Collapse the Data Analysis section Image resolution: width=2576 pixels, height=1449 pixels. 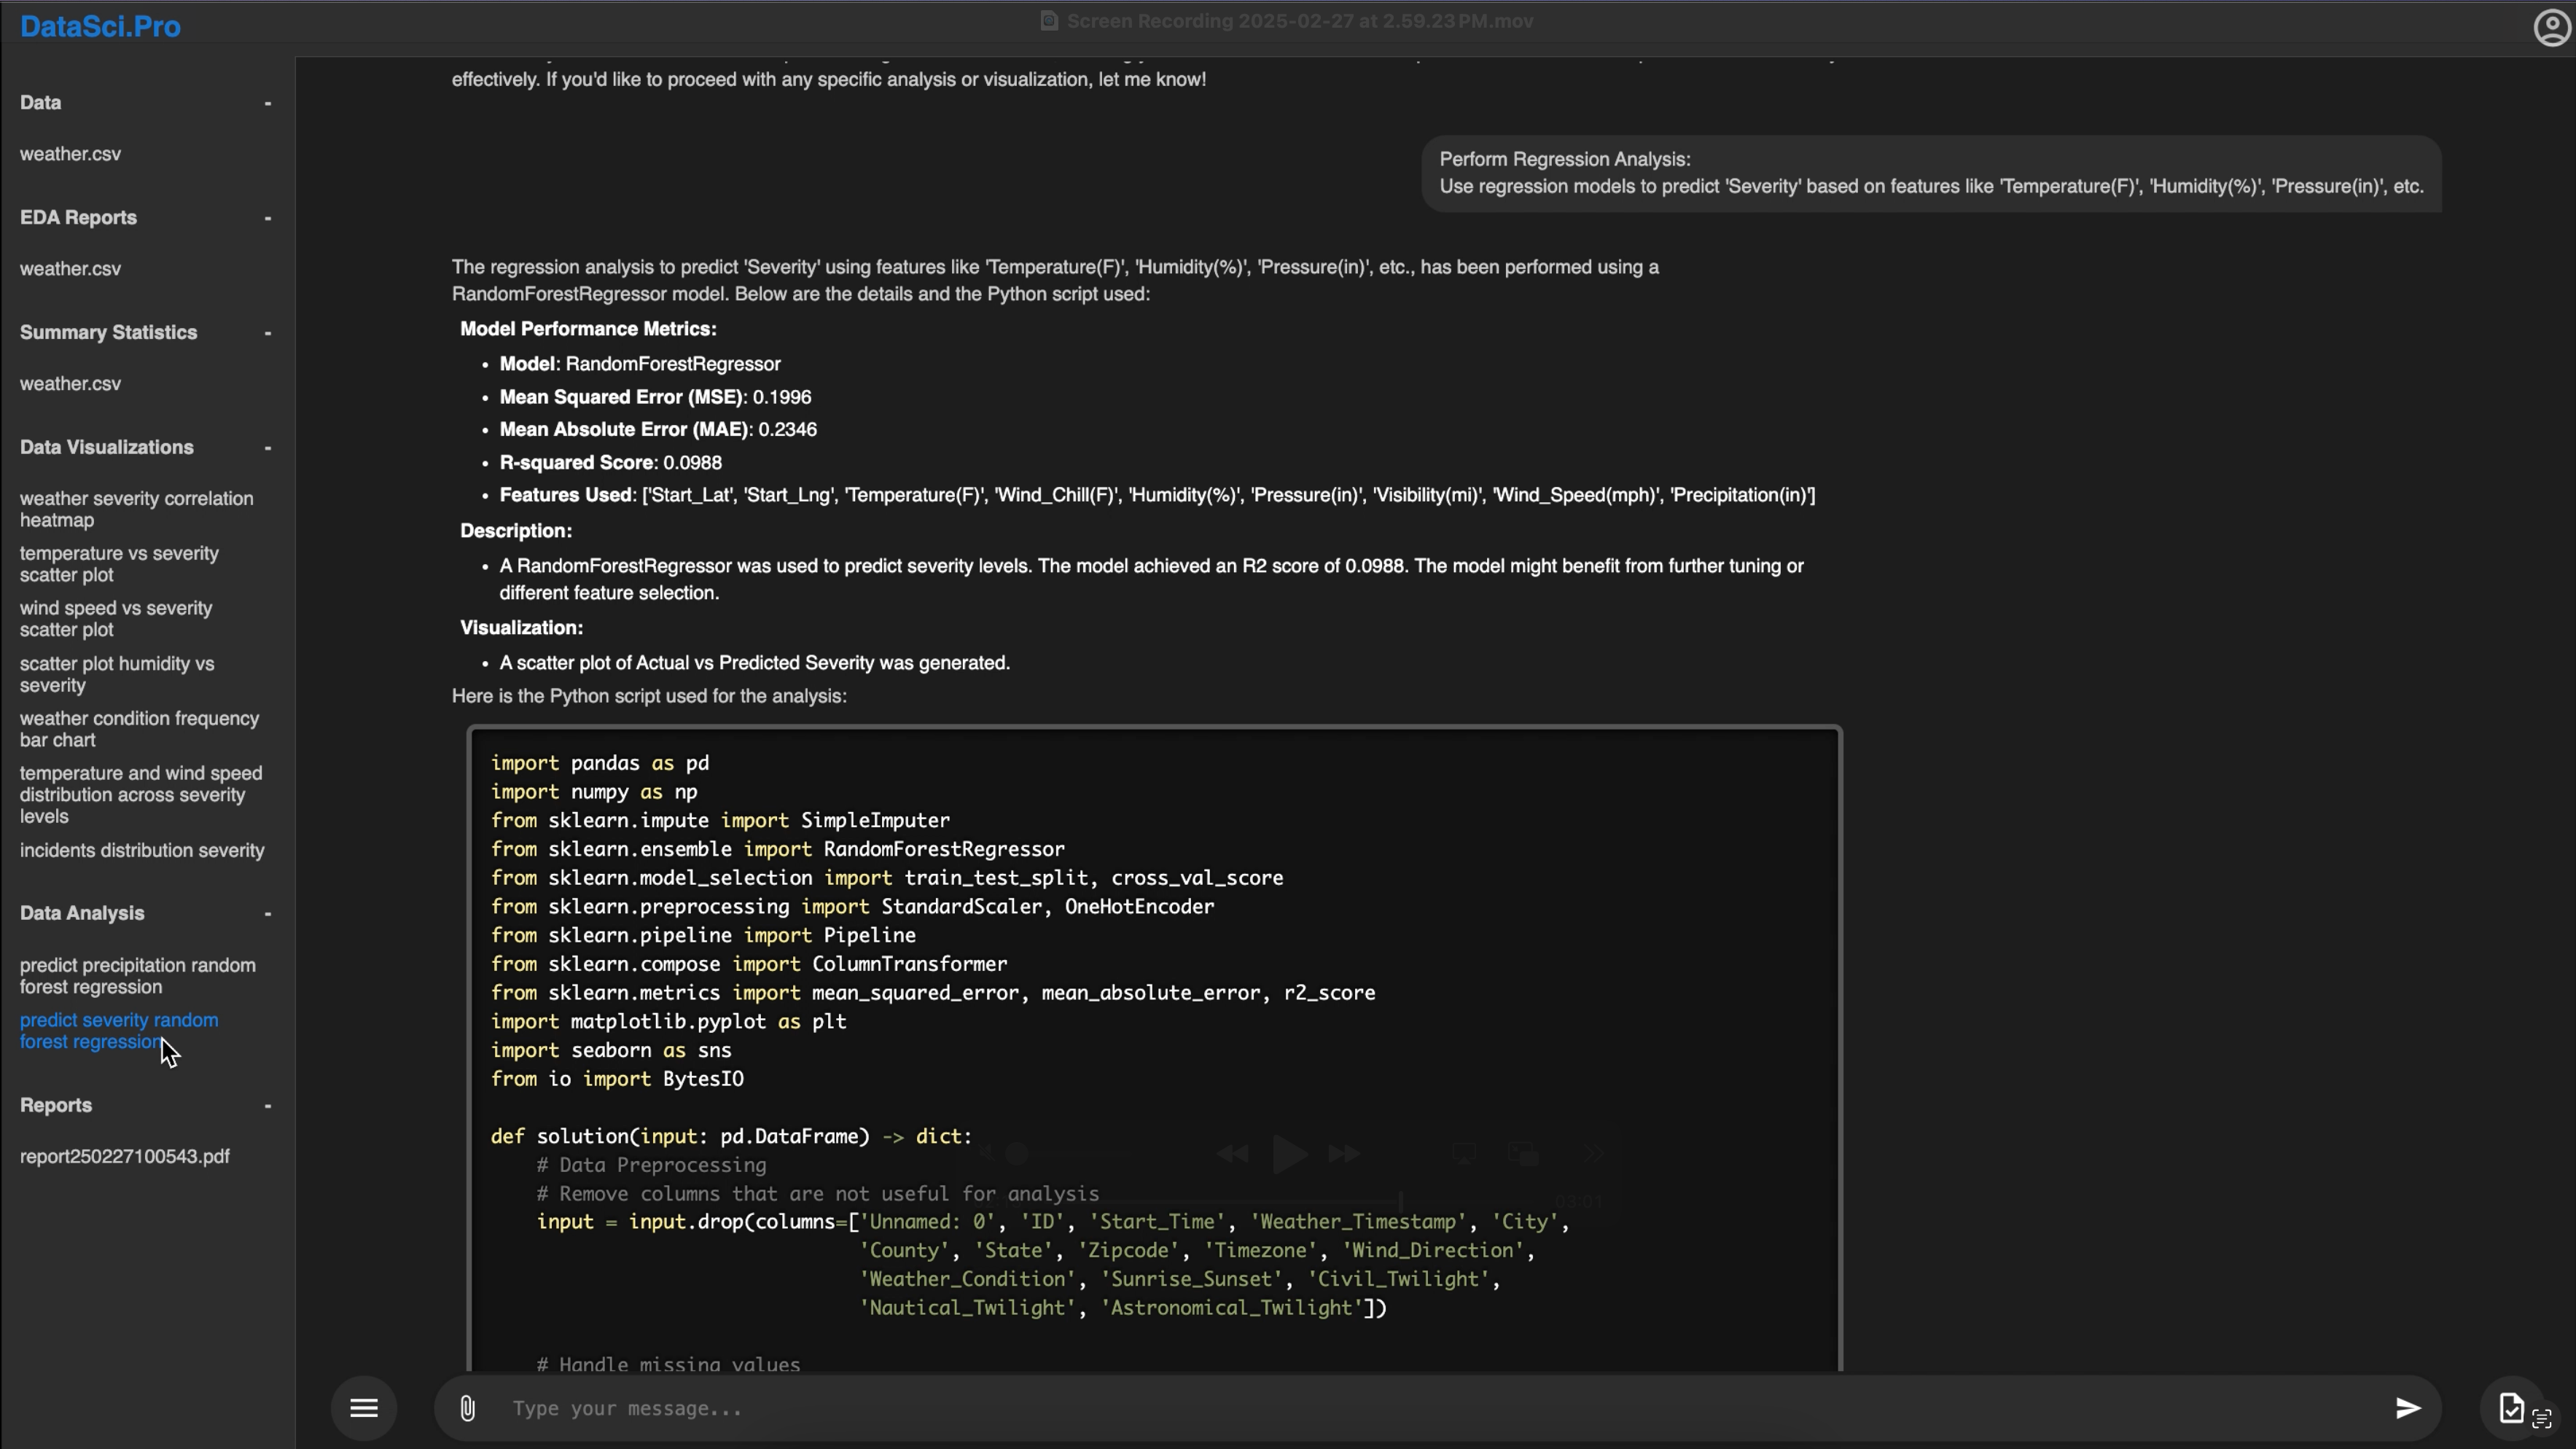[267, 914]
